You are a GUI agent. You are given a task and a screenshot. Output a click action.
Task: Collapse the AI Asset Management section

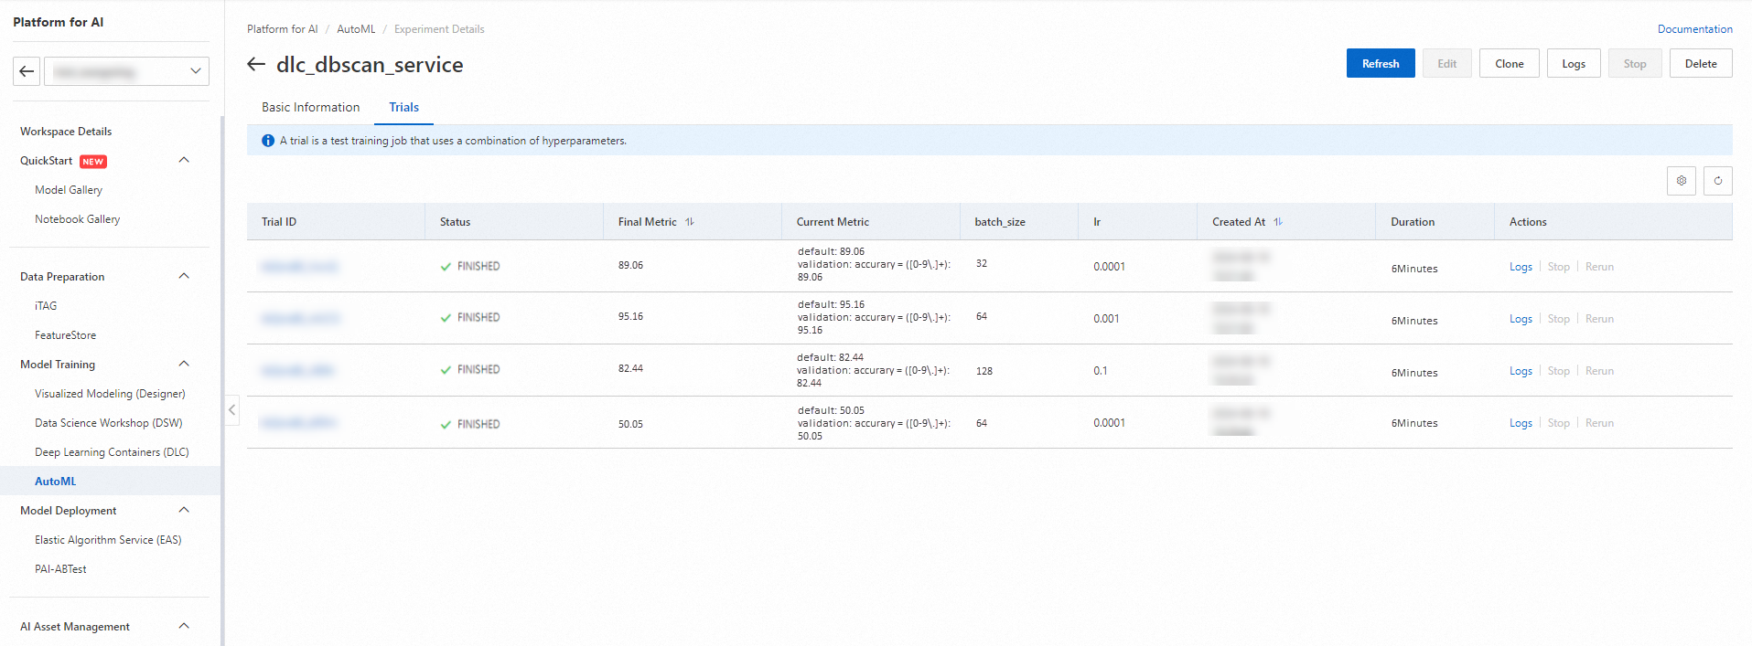184,626
